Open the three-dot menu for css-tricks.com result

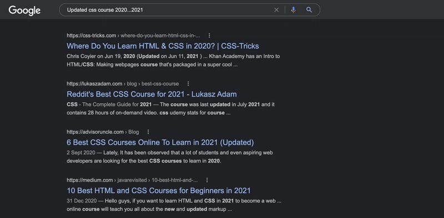[x=209, y=36]
